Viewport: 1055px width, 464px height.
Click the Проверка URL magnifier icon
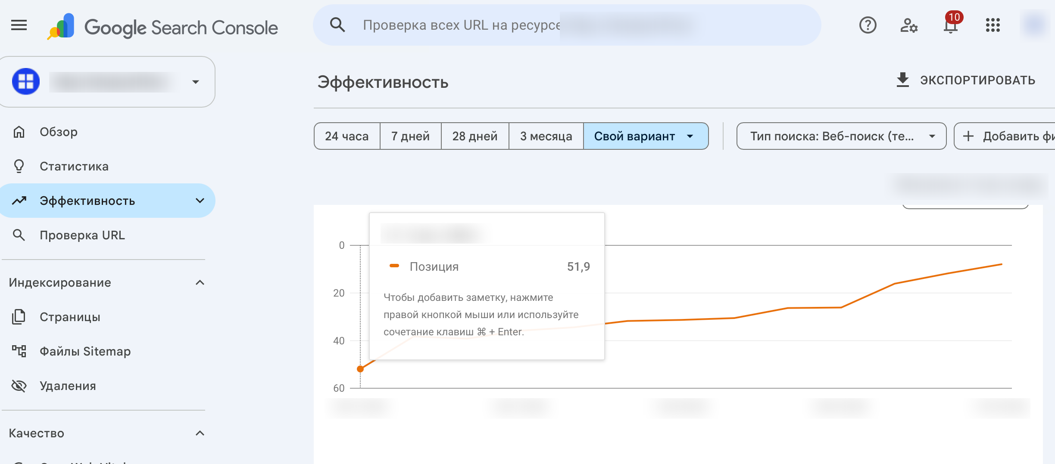pos(19,235)
